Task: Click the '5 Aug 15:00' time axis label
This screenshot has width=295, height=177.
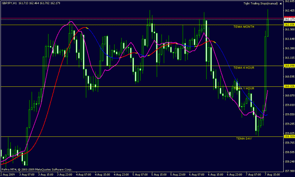Action: point(159,175)
